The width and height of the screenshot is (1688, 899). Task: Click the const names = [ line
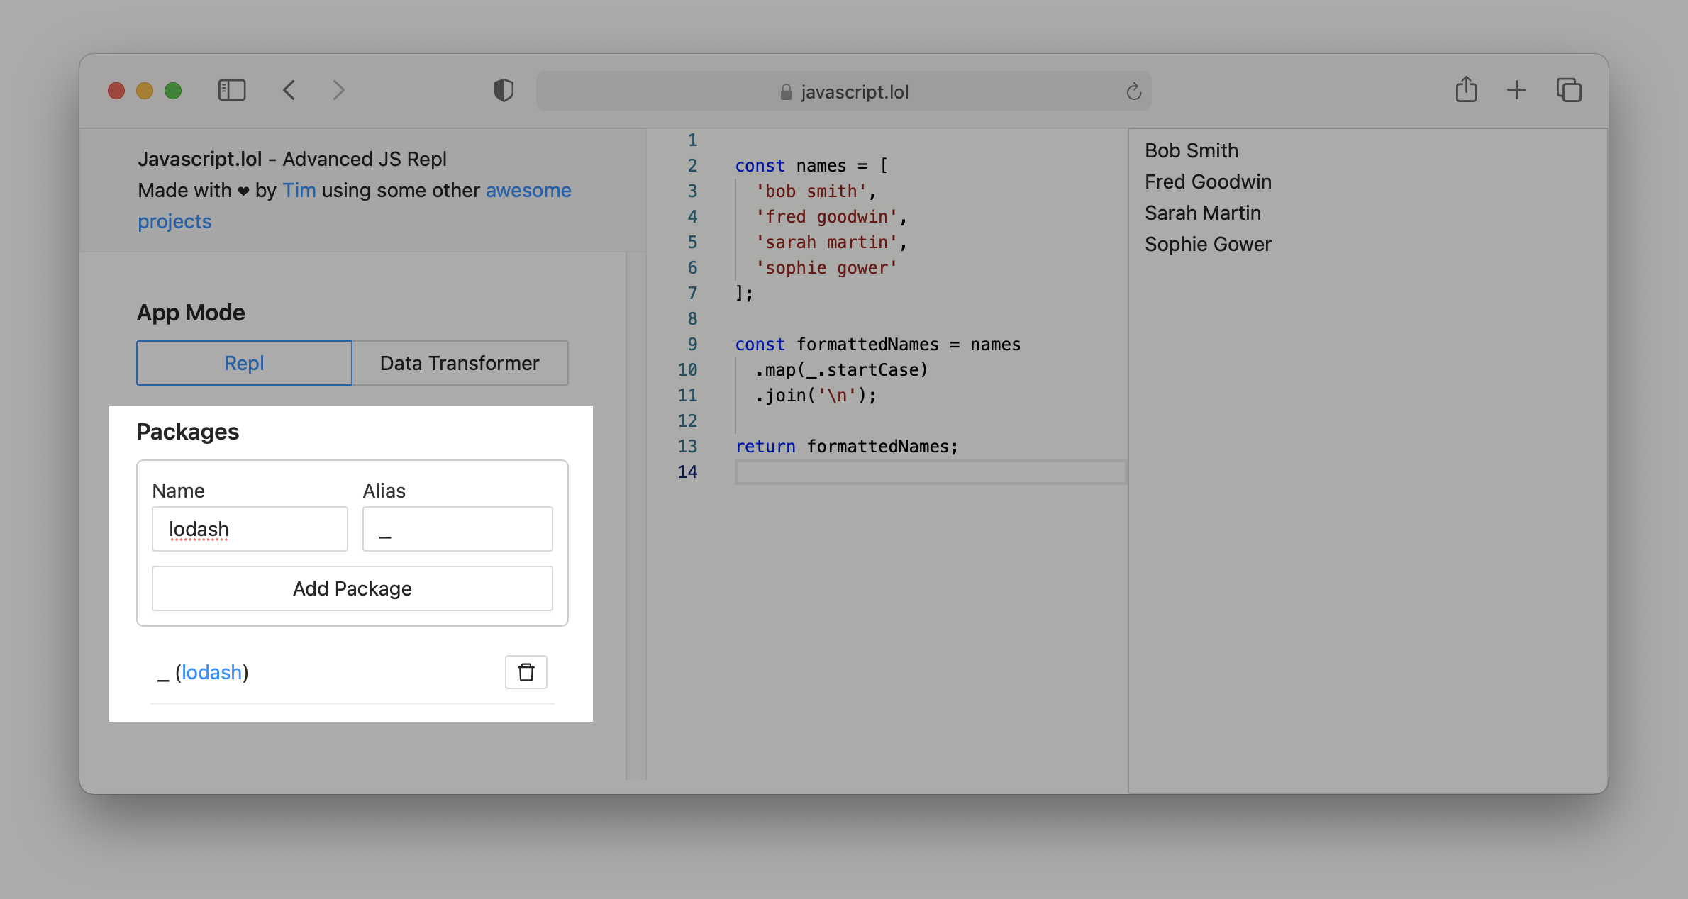812,166
